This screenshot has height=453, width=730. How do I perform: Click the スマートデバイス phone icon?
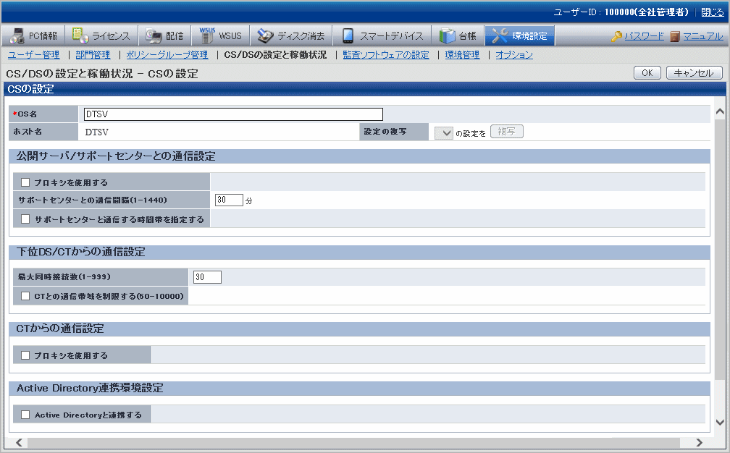(348, 35)
